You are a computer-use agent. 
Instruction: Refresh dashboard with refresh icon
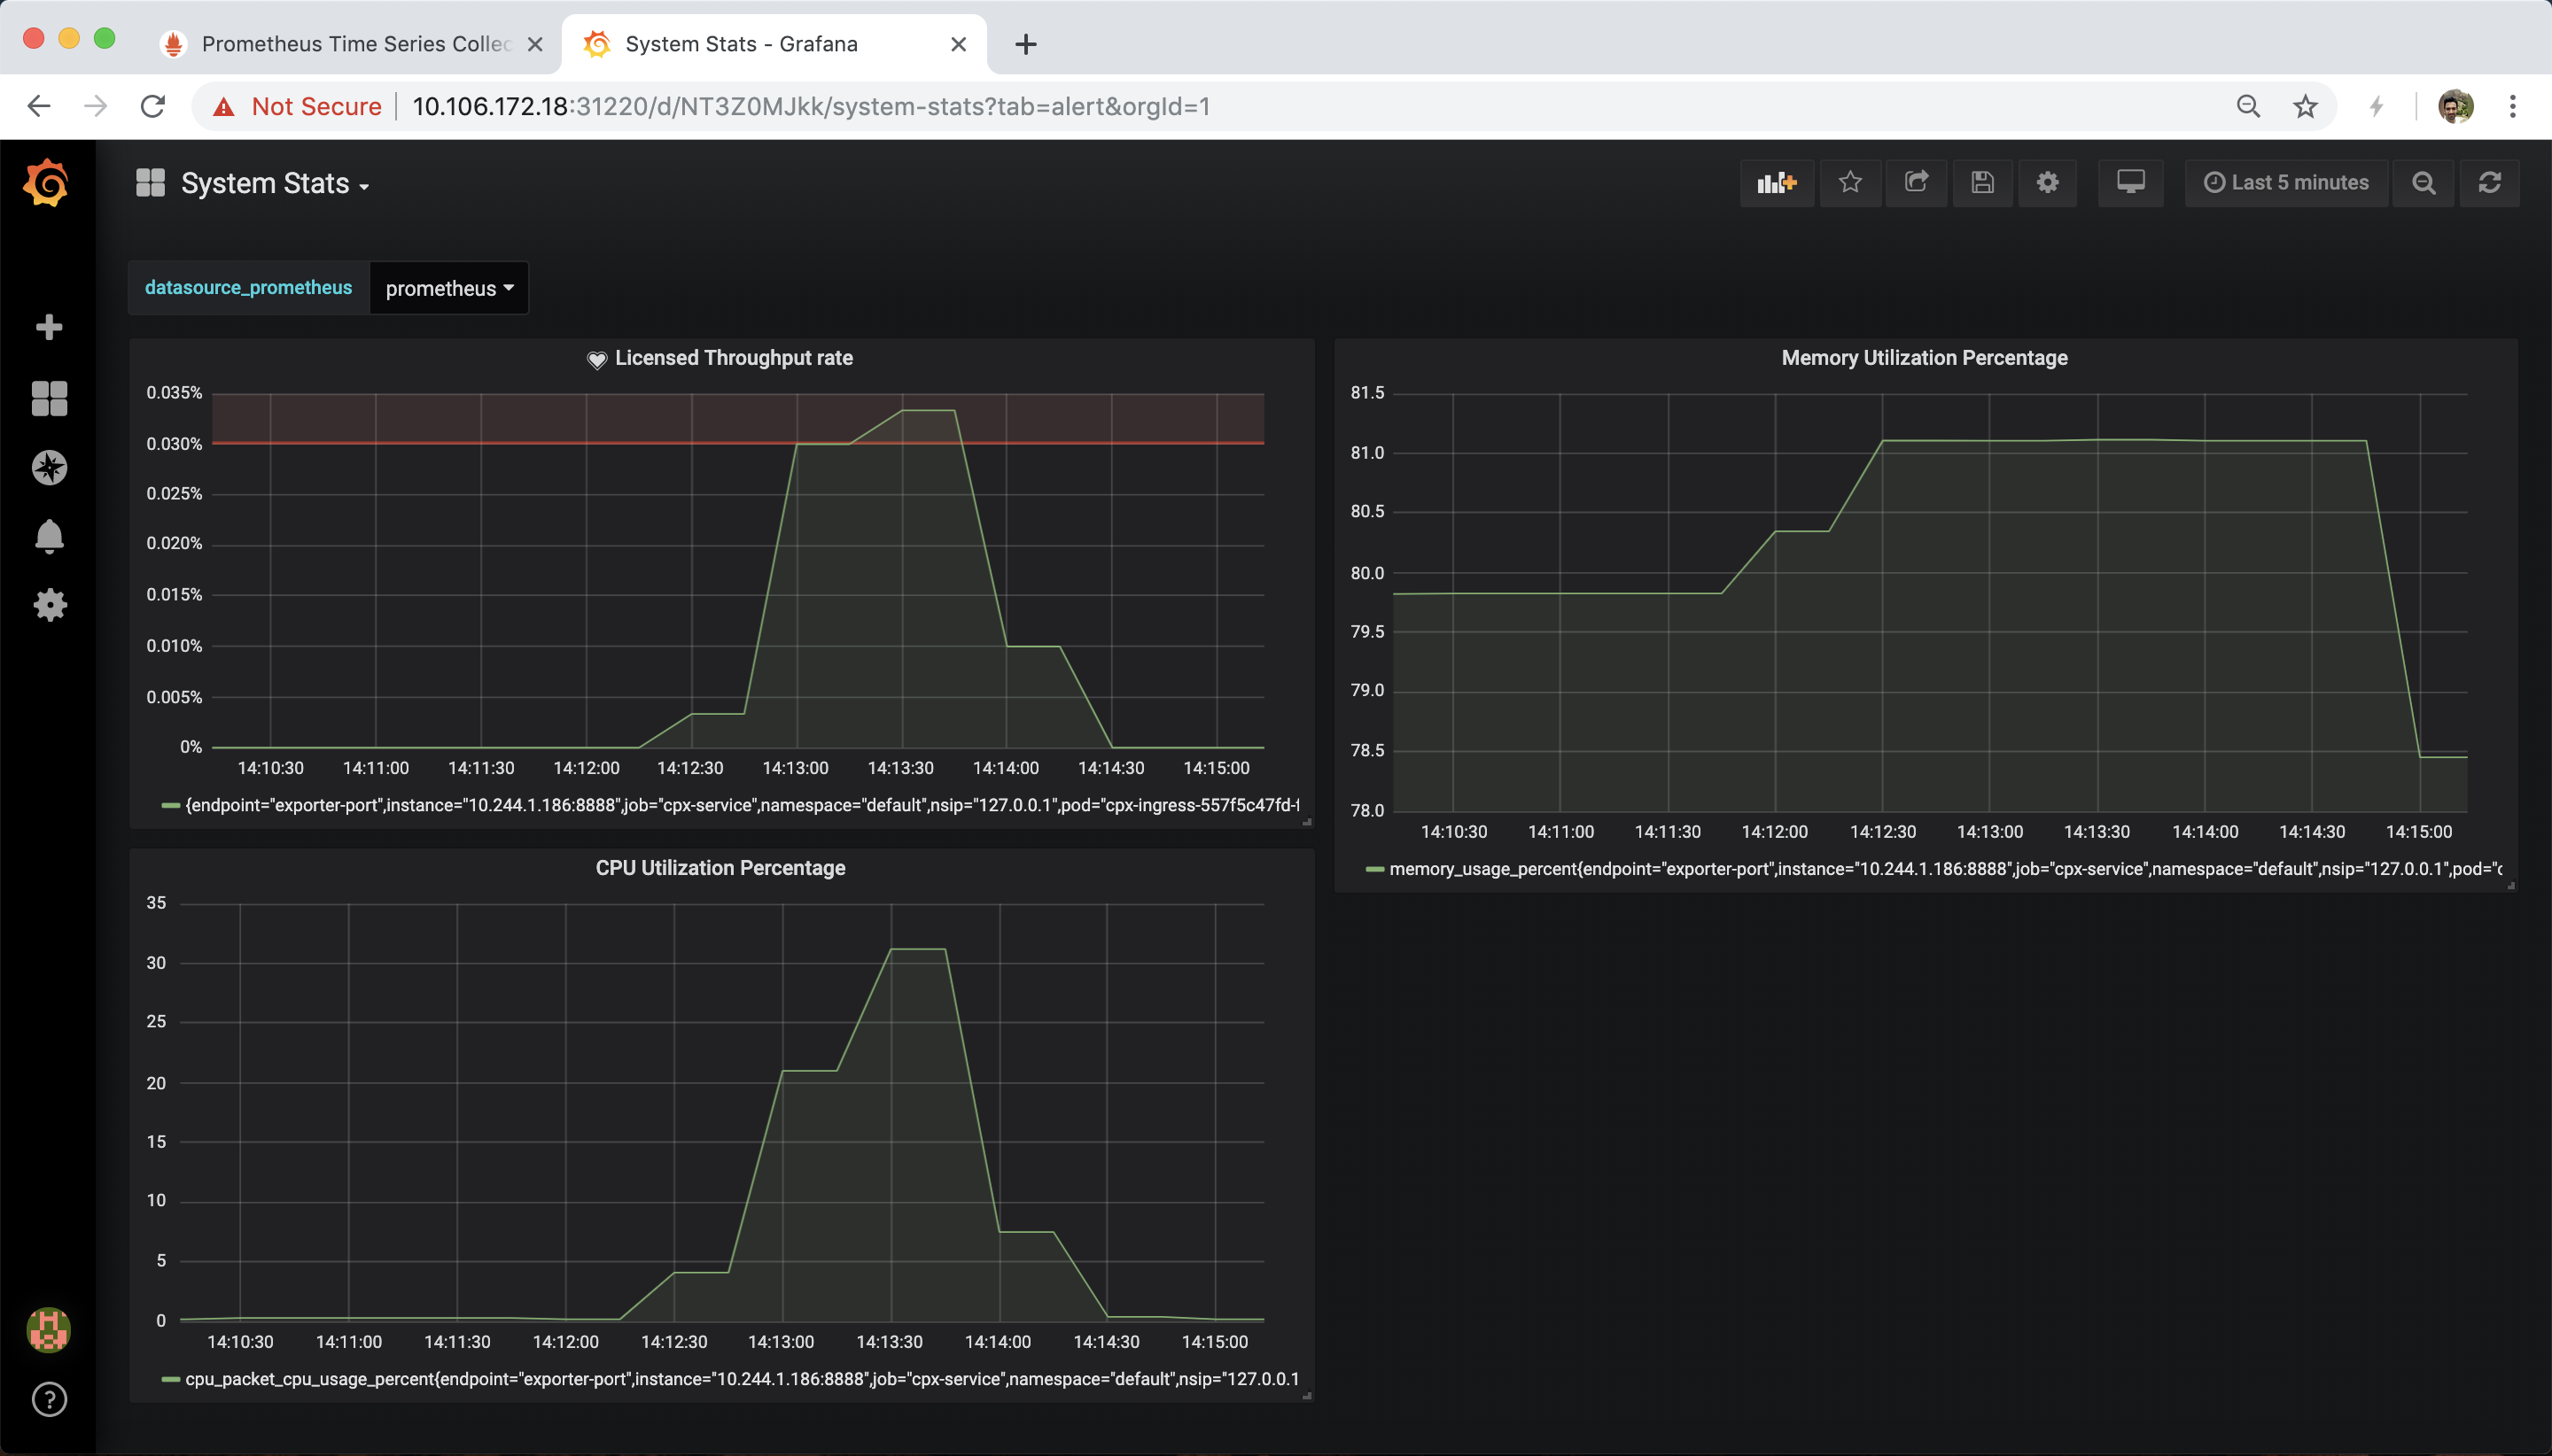click(x=2489, y=183)
